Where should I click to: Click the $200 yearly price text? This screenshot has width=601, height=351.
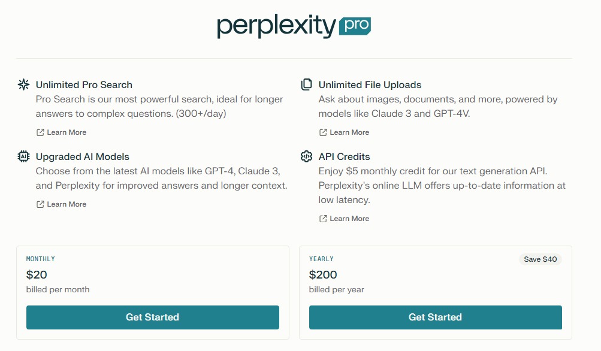324,275
